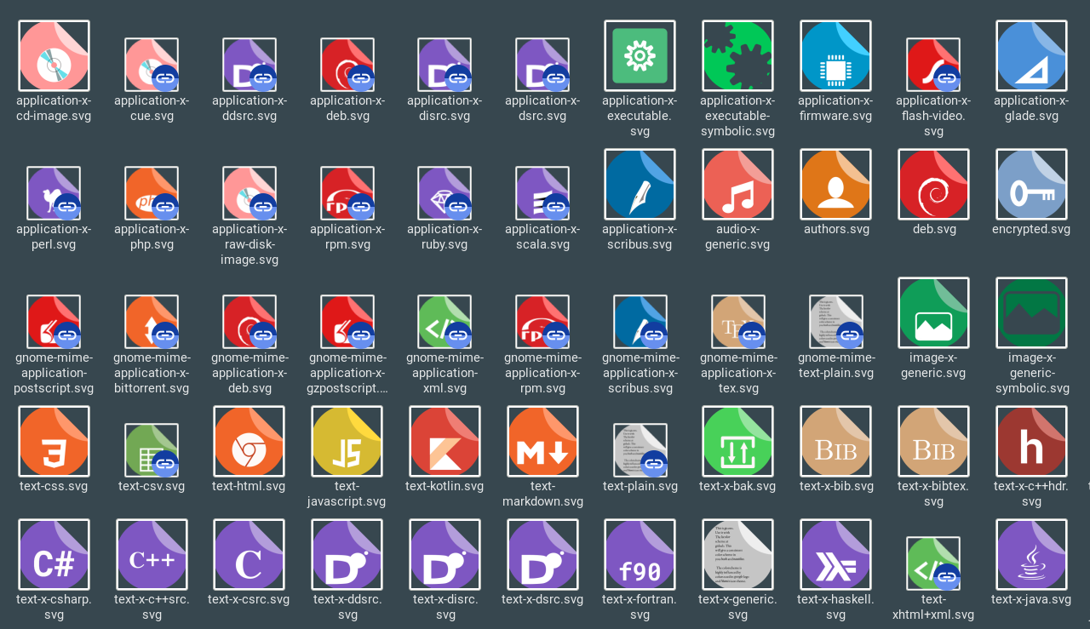Click the text-x-haskell.svg icon
Screen dimensions: 1090x629
click(x=835, y=554)
